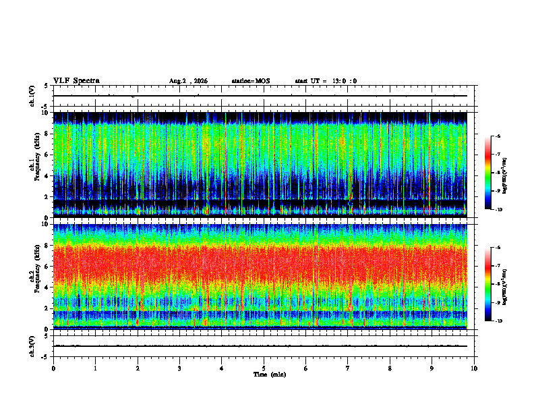This screenshot has width=534, height=413.
Task: Click the "start UT = 13:0 :0" label
Action: pyautogui.click(x=326, y=81)
